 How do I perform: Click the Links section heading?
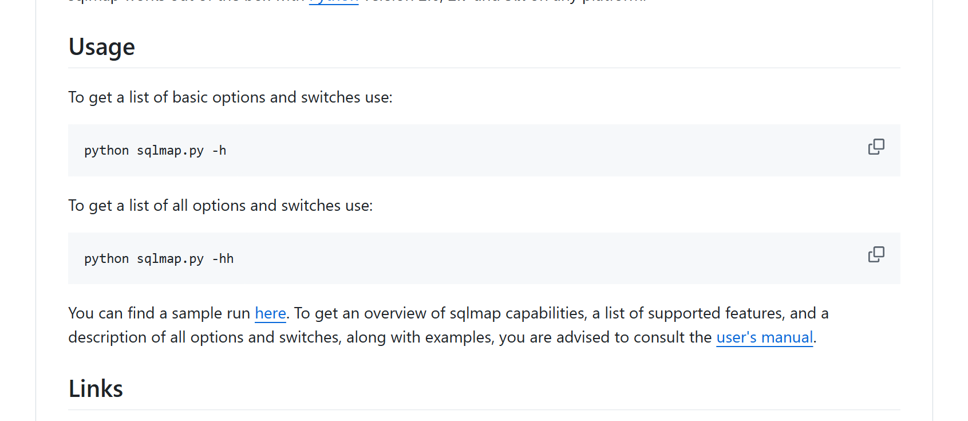[95, 389]
